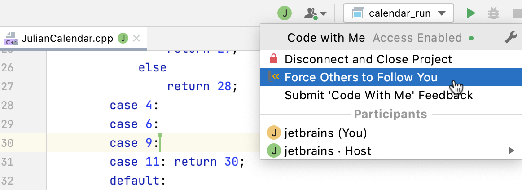
Task: Open the Code With Me users dropdown
Action: pyautogui.click(x=315, y=13)
